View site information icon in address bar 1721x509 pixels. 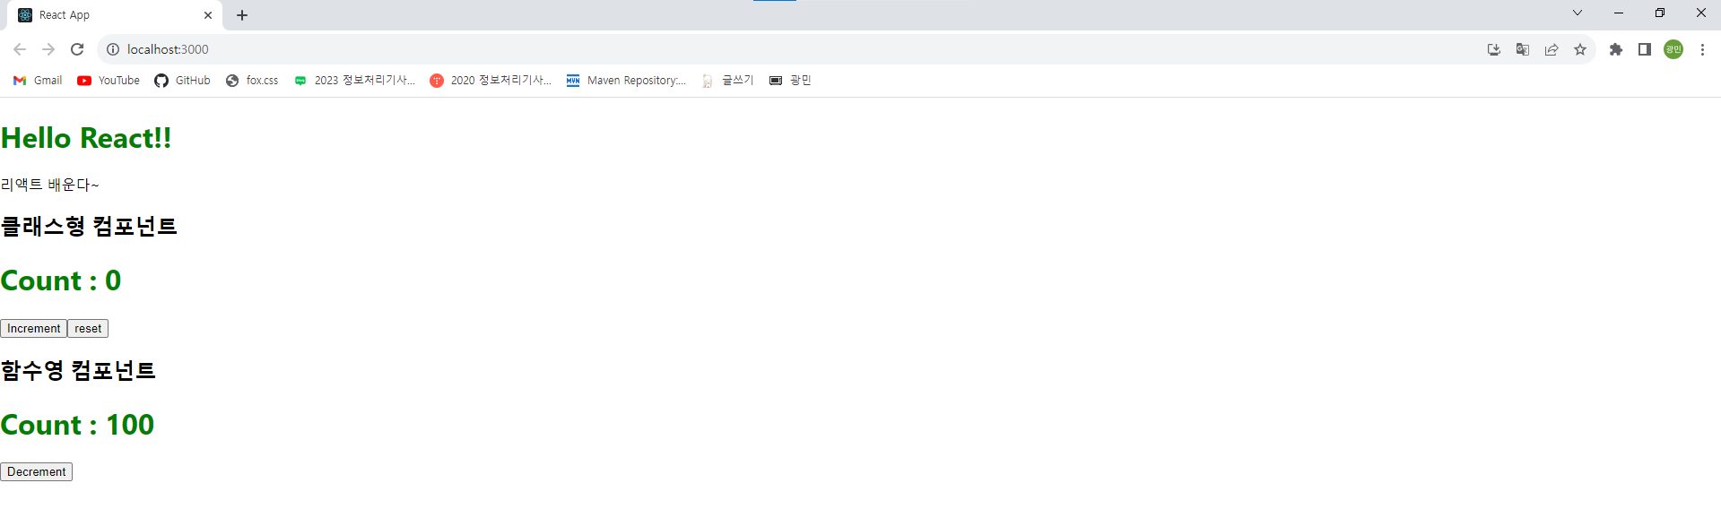click(x=113, y=49)
